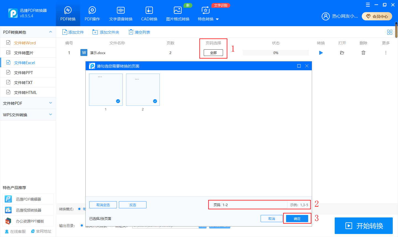Start converting 演示.docx with play icon
Screen dimensions: 398x237
click(321, 53)
